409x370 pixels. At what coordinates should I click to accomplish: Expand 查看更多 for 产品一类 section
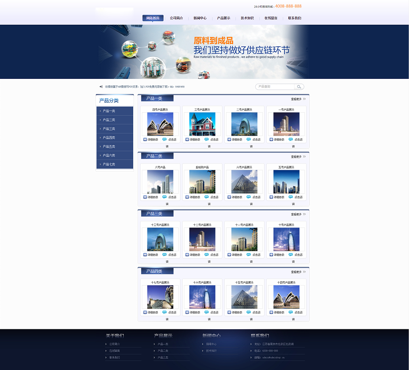tap(298, 99)
